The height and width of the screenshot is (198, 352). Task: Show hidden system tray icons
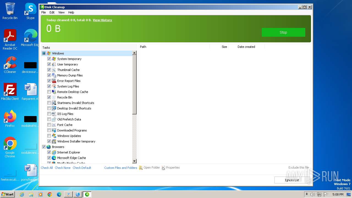(x=307, y=194)
